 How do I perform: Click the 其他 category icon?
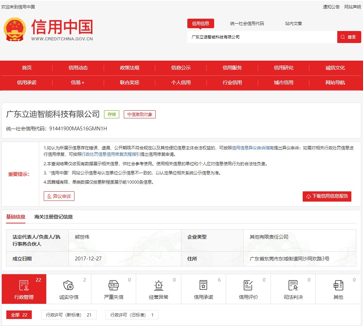click(338, 285)
